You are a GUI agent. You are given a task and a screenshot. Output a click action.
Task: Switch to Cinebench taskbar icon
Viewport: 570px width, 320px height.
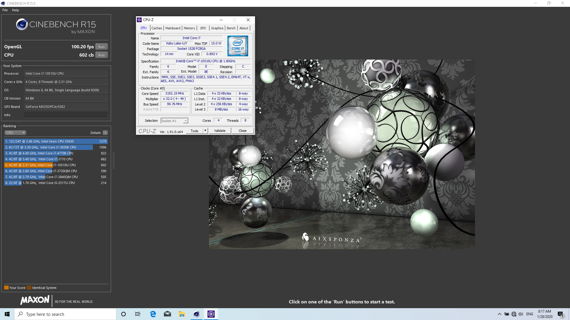pos(197,314)
